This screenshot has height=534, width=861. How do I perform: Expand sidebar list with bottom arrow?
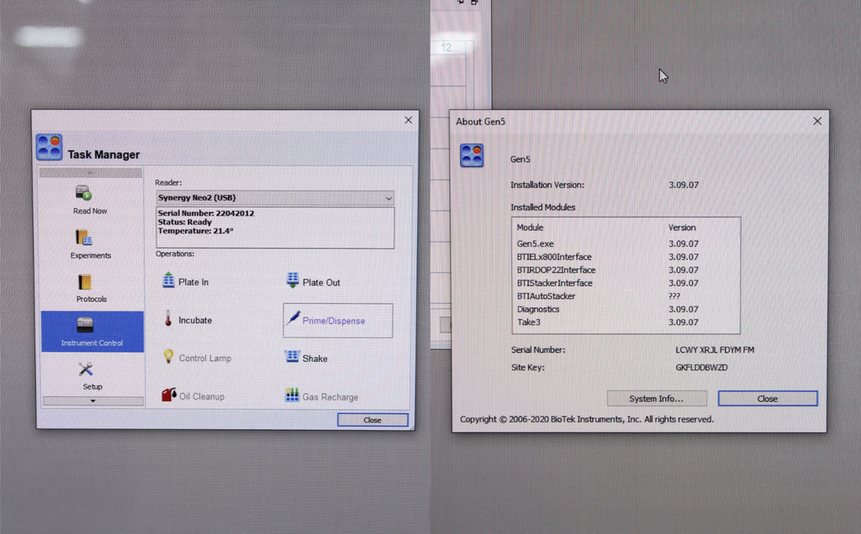click(92, 400)
